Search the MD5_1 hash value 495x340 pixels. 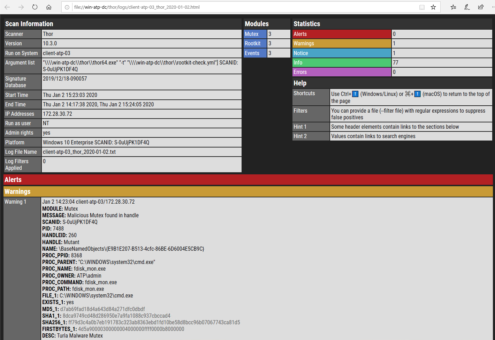point(102,309)
